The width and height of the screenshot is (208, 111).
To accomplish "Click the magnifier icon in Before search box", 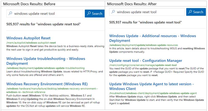I will (x=10, y=13).
